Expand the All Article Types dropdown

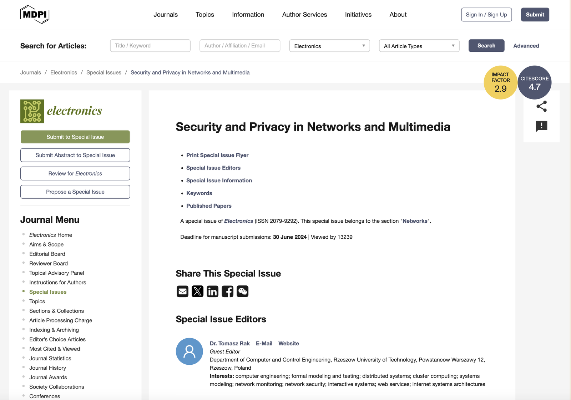(419, 46)
